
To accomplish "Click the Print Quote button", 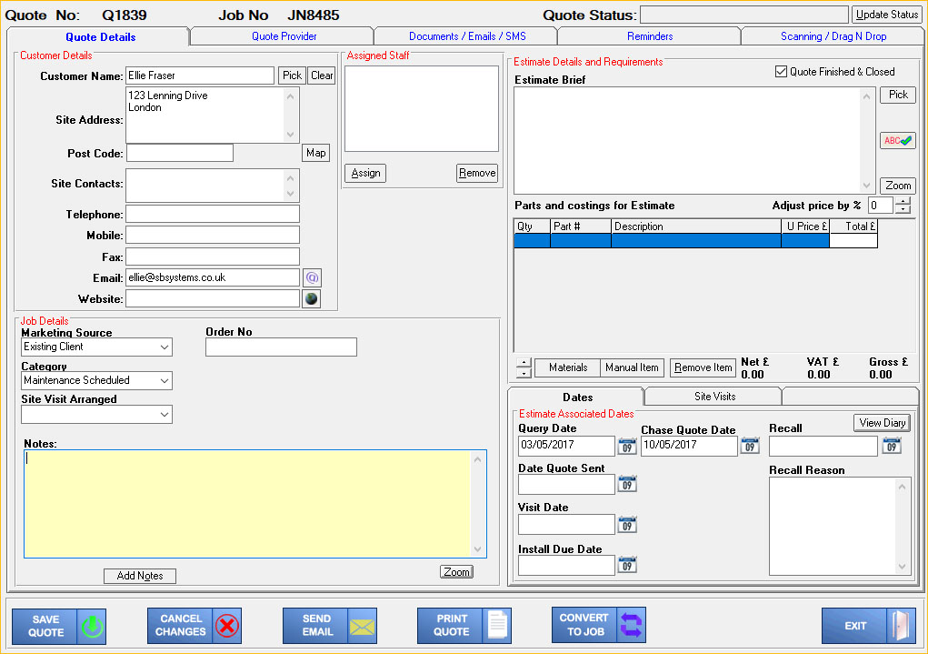I will (x=464, y=626).
